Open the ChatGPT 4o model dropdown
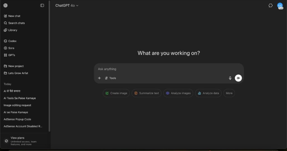 click(x=67, y=6)
